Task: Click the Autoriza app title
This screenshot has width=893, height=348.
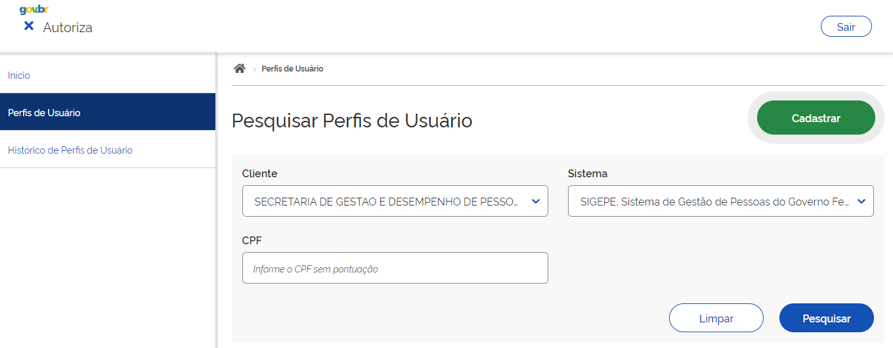Action: tap(68, 28)
